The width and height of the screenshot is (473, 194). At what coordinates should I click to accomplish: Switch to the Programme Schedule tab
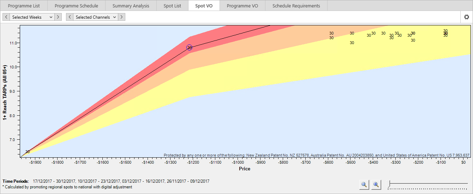[x=76, y=6]
